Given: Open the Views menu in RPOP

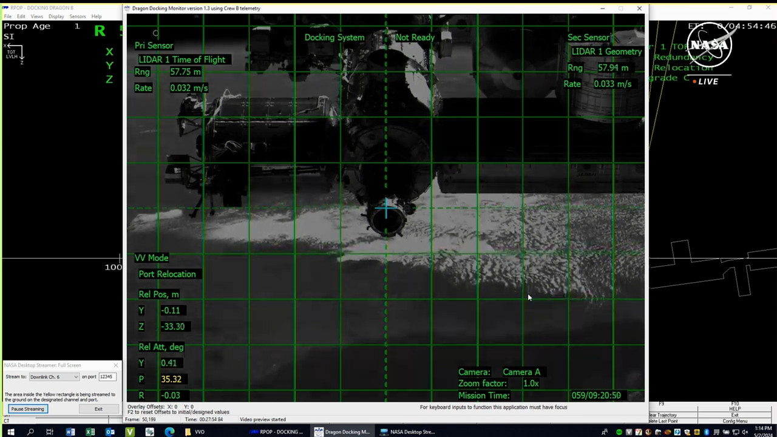Looking at the screenshot, I should [37, 16].
